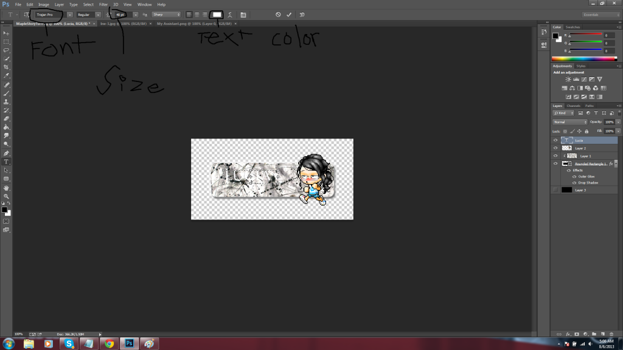
Task: Open the Type menu
Action: pos(74,4)
